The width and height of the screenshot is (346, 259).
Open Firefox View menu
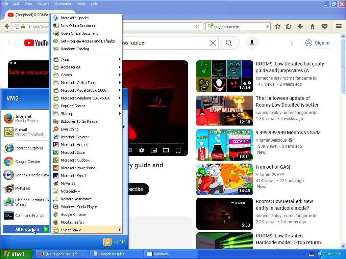coord(28,3)
